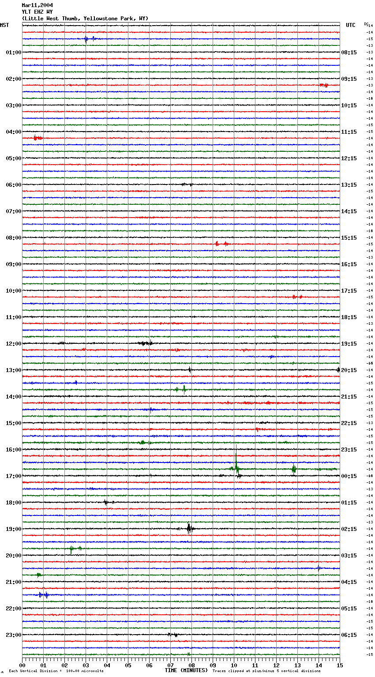Viewport: 375px width, 677px height.
Task: Click the 15:15 UTC time label
Action: click(x=349, y=238)
